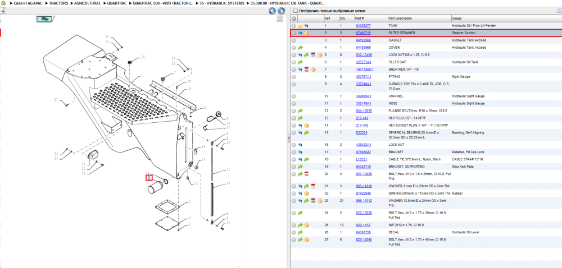Open part number D22200 link
Viewport: 562px width, 268px height.
361,132
